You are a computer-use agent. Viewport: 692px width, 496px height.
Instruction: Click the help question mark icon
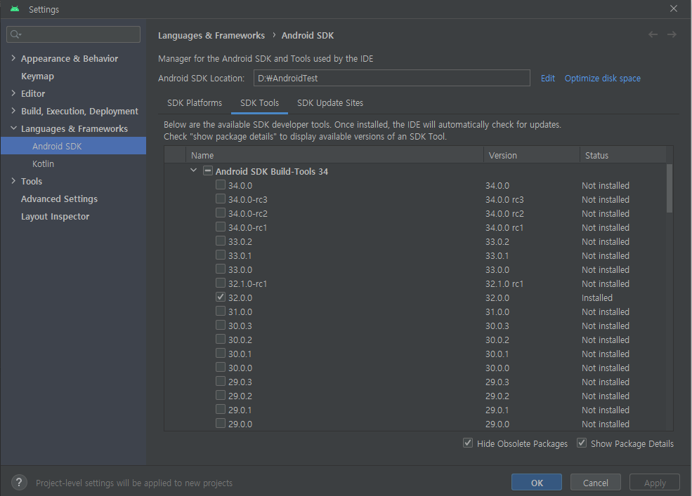[19, 483]
